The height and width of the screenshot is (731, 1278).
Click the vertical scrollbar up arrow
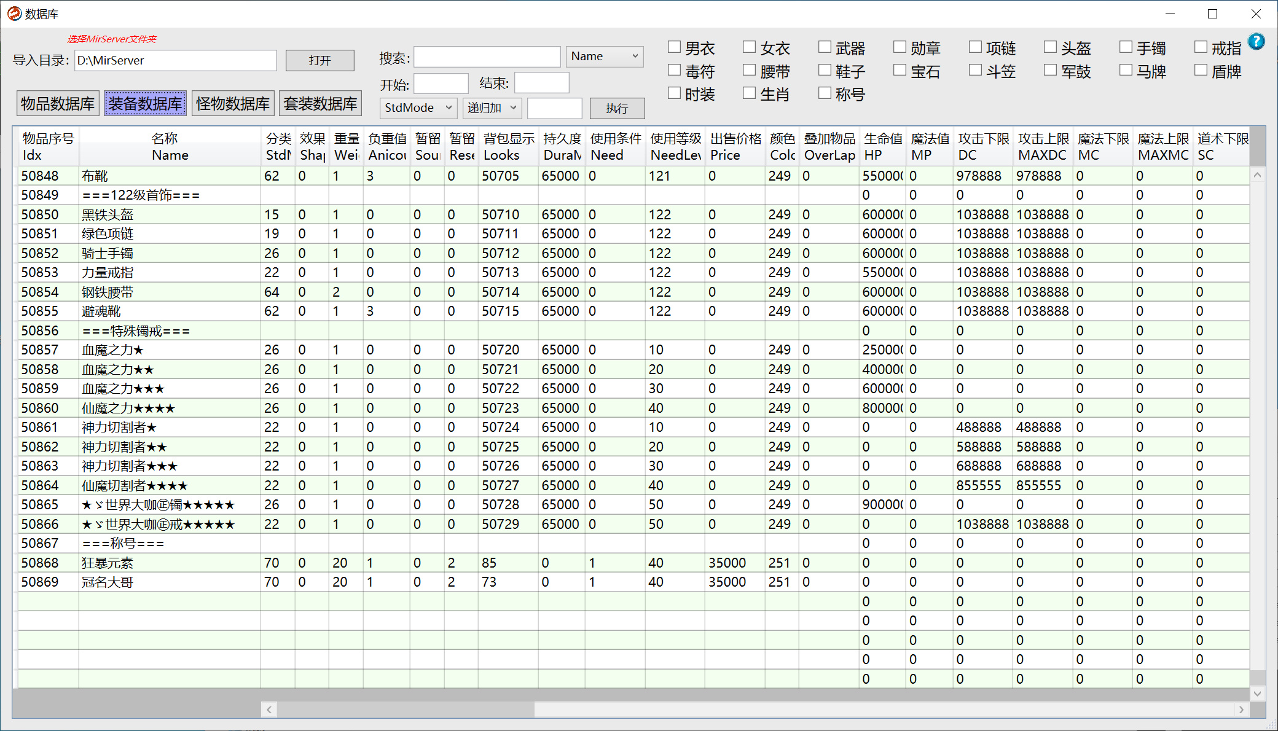[x=1257, y=175]
